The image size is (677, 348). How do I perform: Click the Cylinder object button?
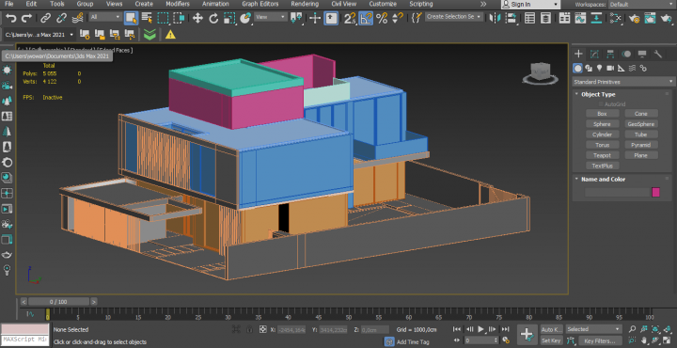coord(602,134)
